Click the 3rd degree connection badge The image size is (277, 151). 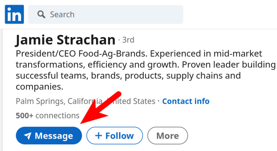(128, 40)
